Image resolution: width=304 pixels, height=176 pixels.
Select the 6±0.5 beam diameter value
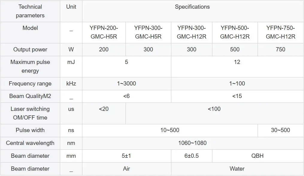coord(192,156)
